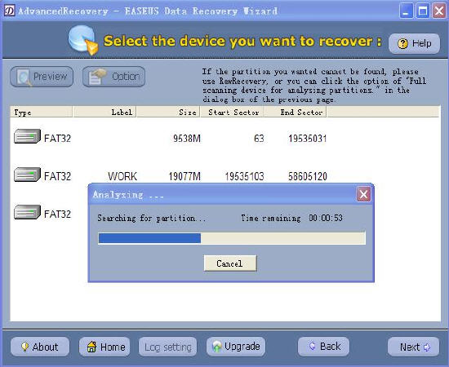This screenshot has height=367, width=449.
Task: Proceed with the Next button
Action: [x=414, y=347]
